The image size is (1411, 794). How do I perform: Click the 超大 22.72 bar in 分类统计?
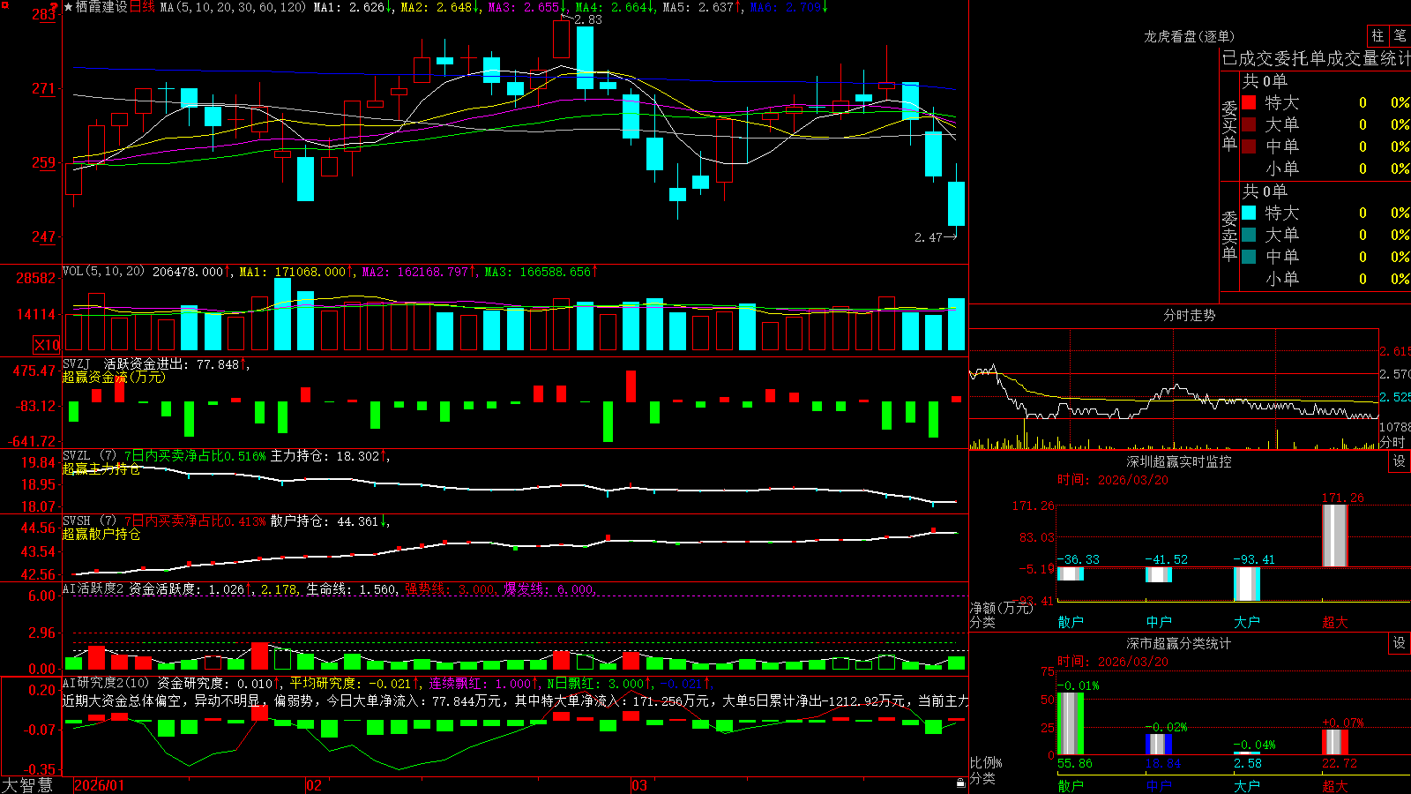click(1335, 742)
